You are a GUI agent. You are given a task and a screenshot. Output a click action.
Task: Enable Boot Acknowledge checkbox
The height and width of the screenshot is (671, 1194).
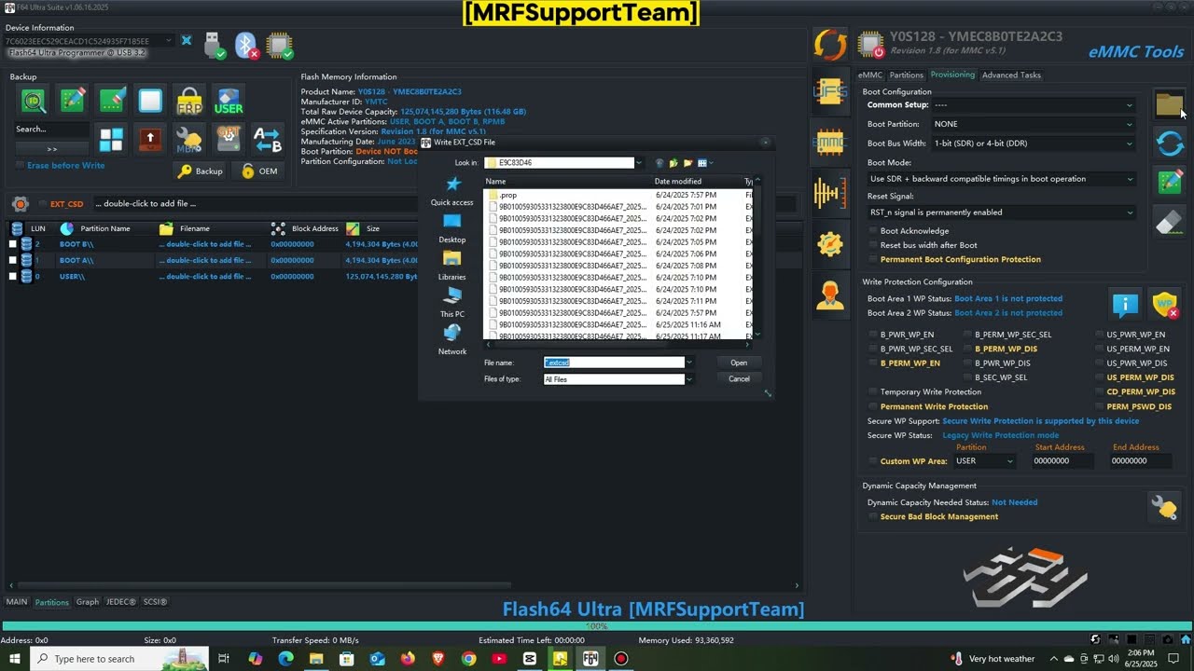pos(873,231)
